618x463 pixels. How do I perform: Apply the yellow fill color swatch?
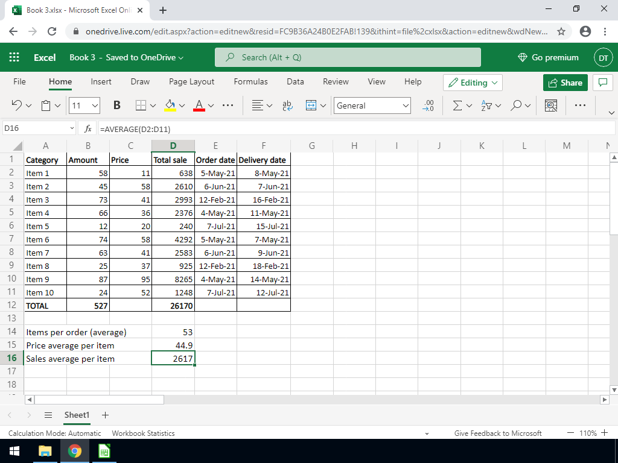170,106
